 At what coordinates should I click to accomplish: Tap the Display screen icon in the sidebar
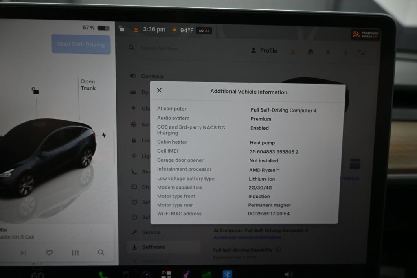tap(134, 187)
